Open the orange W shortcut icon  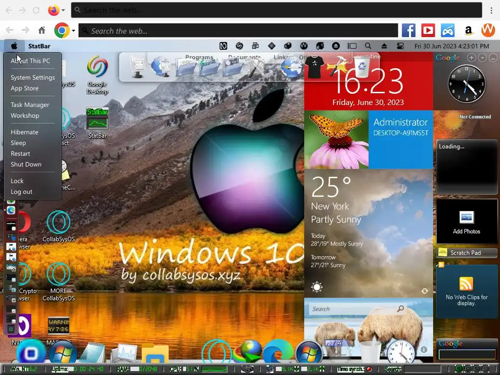[x=488, y=31]
